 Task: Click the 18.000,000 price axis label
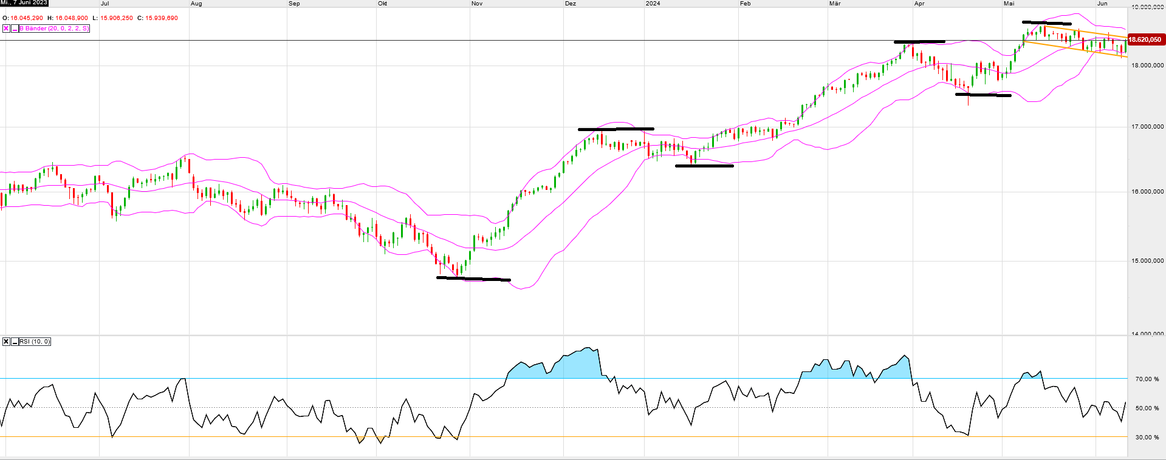[x=1147, y=66]
